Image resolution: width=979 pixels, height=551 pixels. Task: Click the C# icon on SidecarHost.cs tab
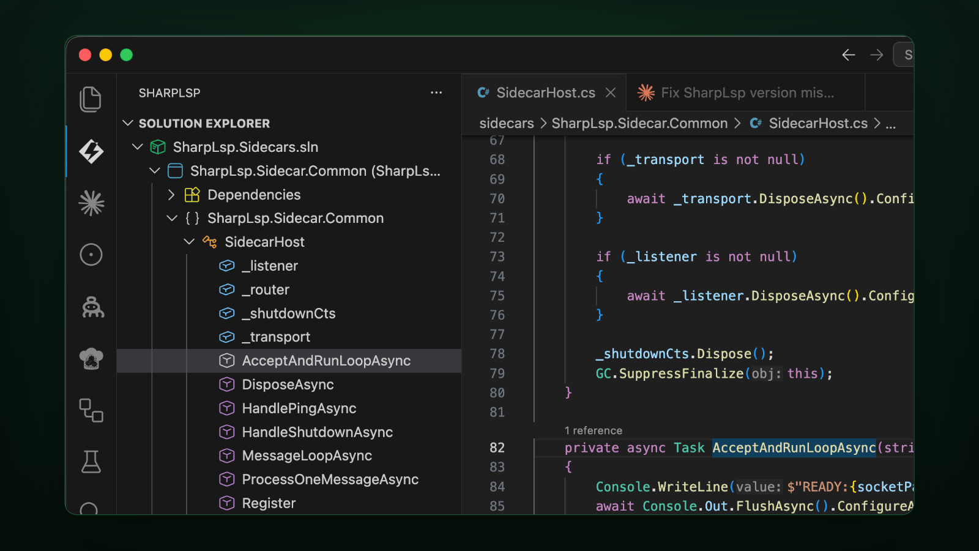point(483,92)
